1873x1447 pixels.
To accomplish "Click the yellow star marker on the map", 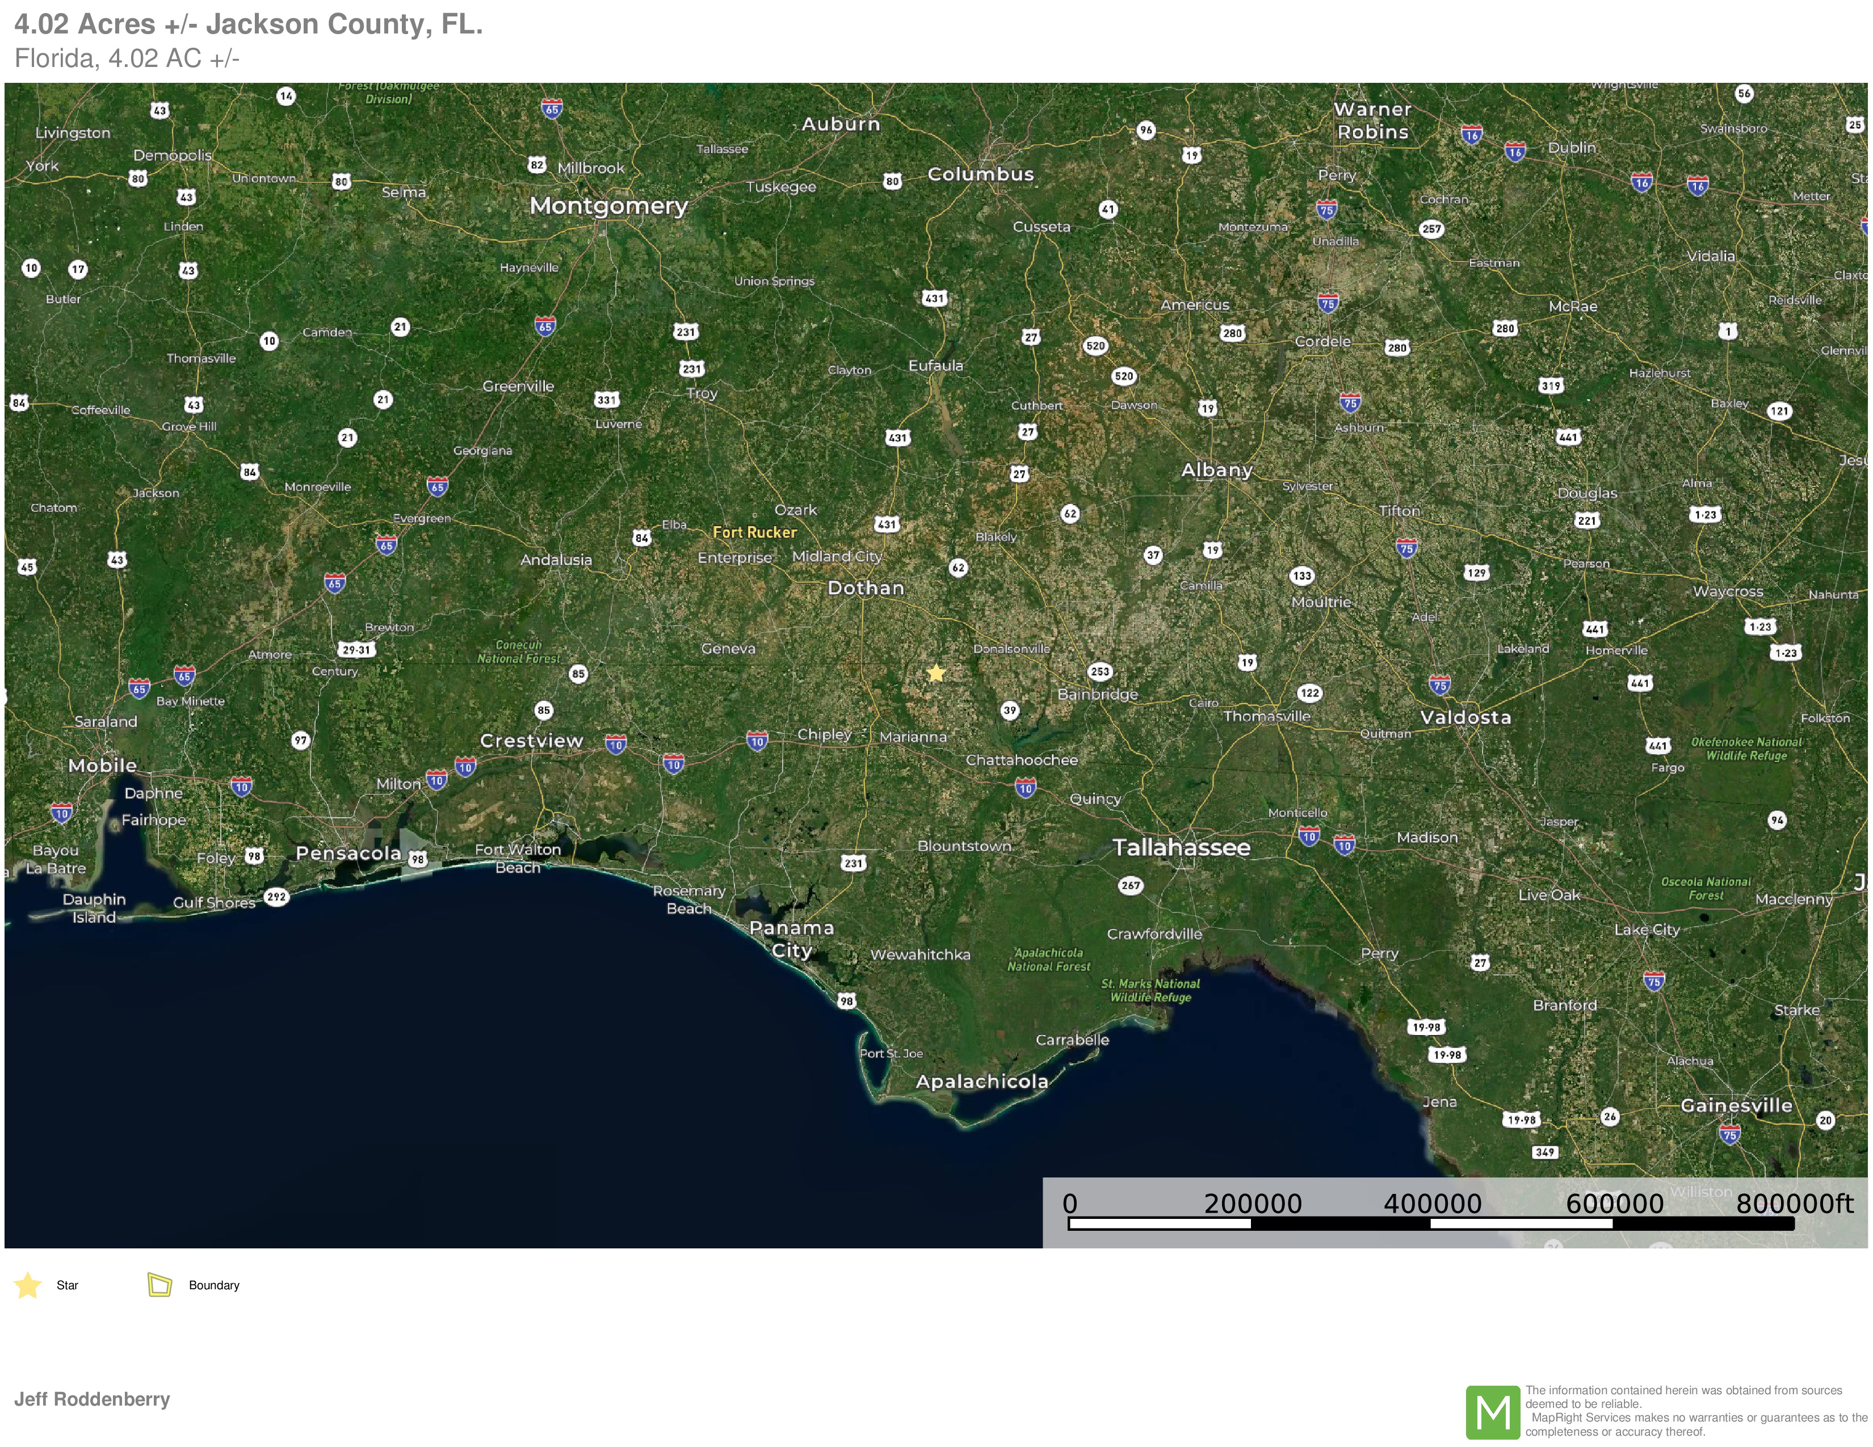I will pos(935,673).
